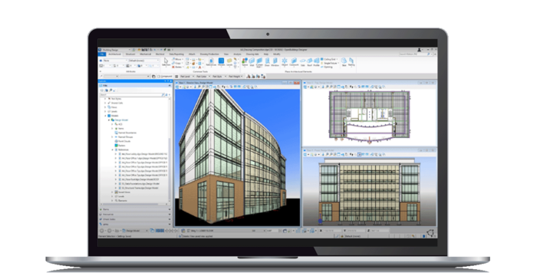Select the Roof tool
The width and height of the screenshot is (537, 276).
(310, 62)
